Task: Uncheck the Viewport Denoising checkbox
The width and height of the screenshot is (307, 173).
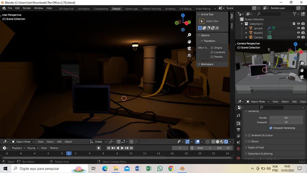Action: pos(271,128)
